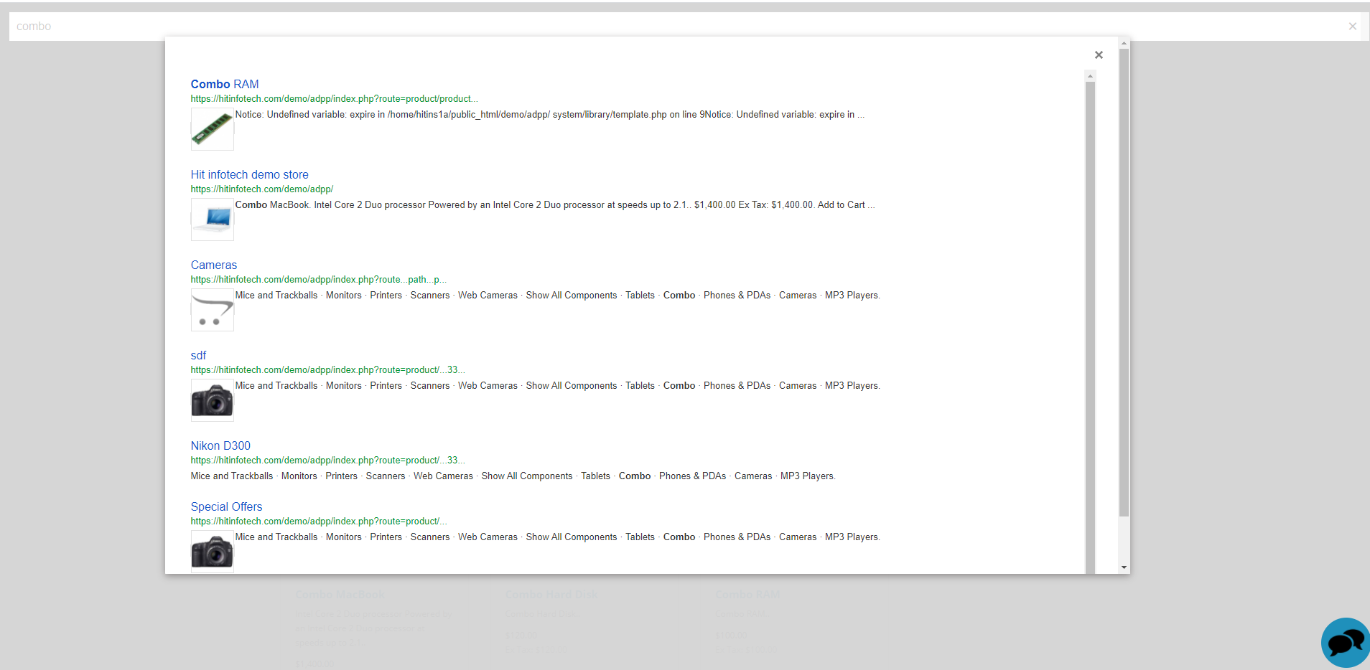Click the camera thumbnail under sdf result
The image size is (1370, 670).
coord(212,400)
